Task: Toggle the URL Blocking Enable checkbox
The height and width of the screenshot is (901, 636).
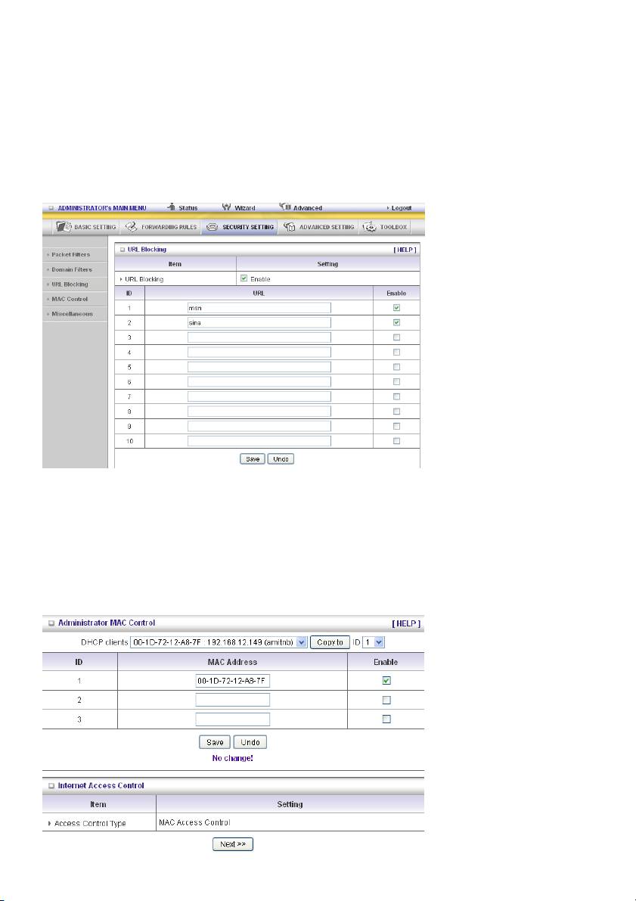Action: pos(244,278)
